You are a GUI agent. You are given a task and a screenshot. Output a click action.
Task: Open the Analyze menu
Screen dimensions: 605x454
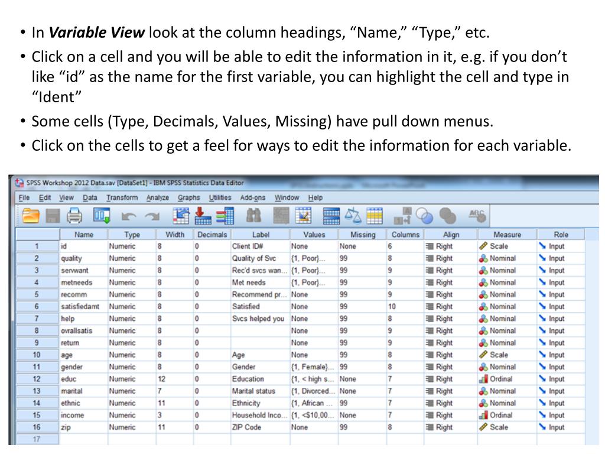click(158, 197)
